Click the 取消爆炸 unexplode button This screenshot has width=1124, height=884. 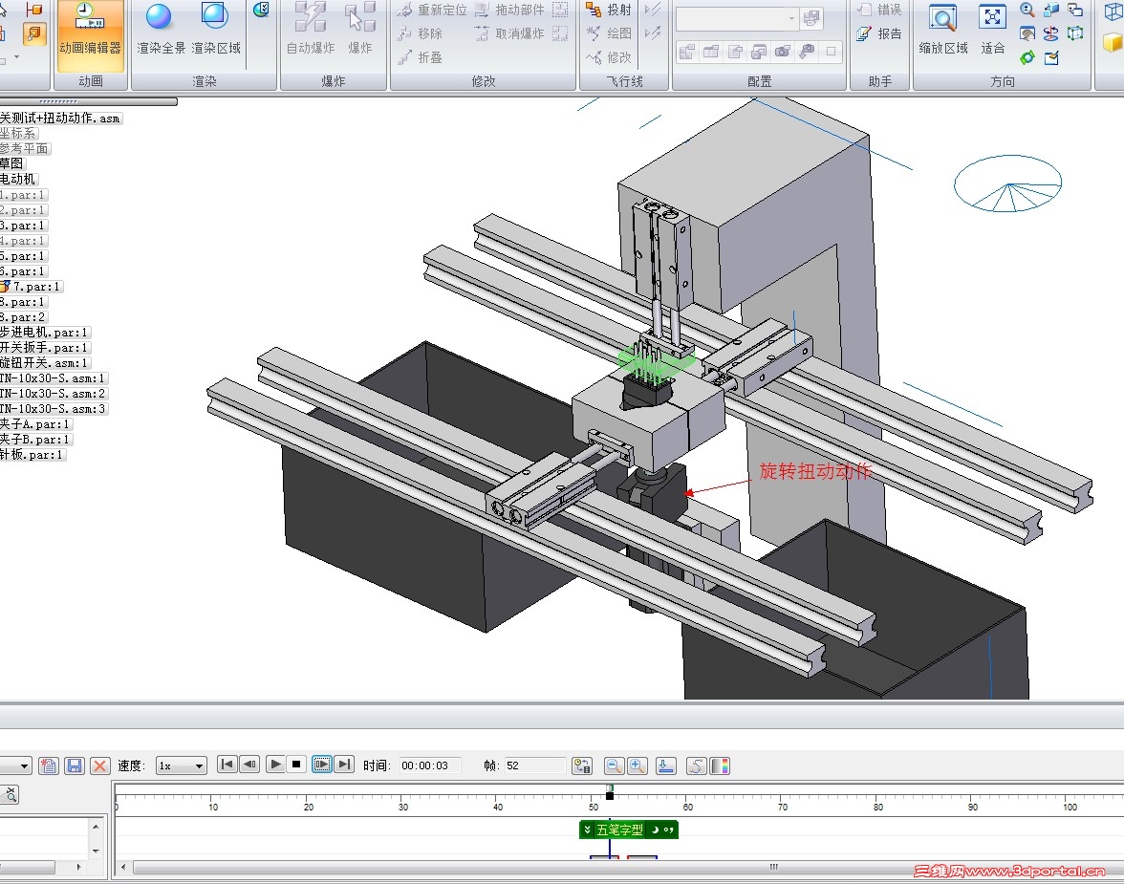click(510, 33)
